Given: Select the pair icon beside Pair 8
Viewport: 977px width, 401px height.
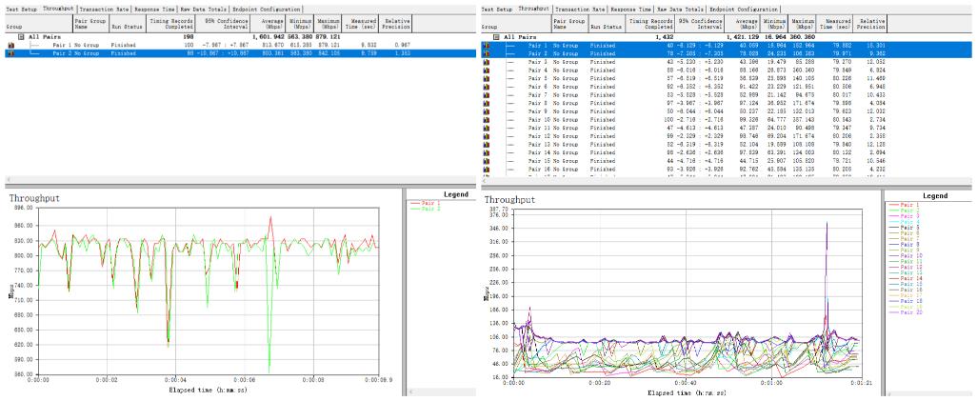Looking at the screenshot, I should point(487,104).
